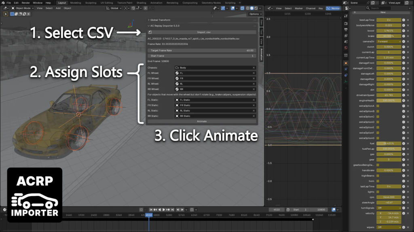Open the Object properties tab
Image resolution: width=414 pixels, height=232 pixels.
click(x=346, y=63)
